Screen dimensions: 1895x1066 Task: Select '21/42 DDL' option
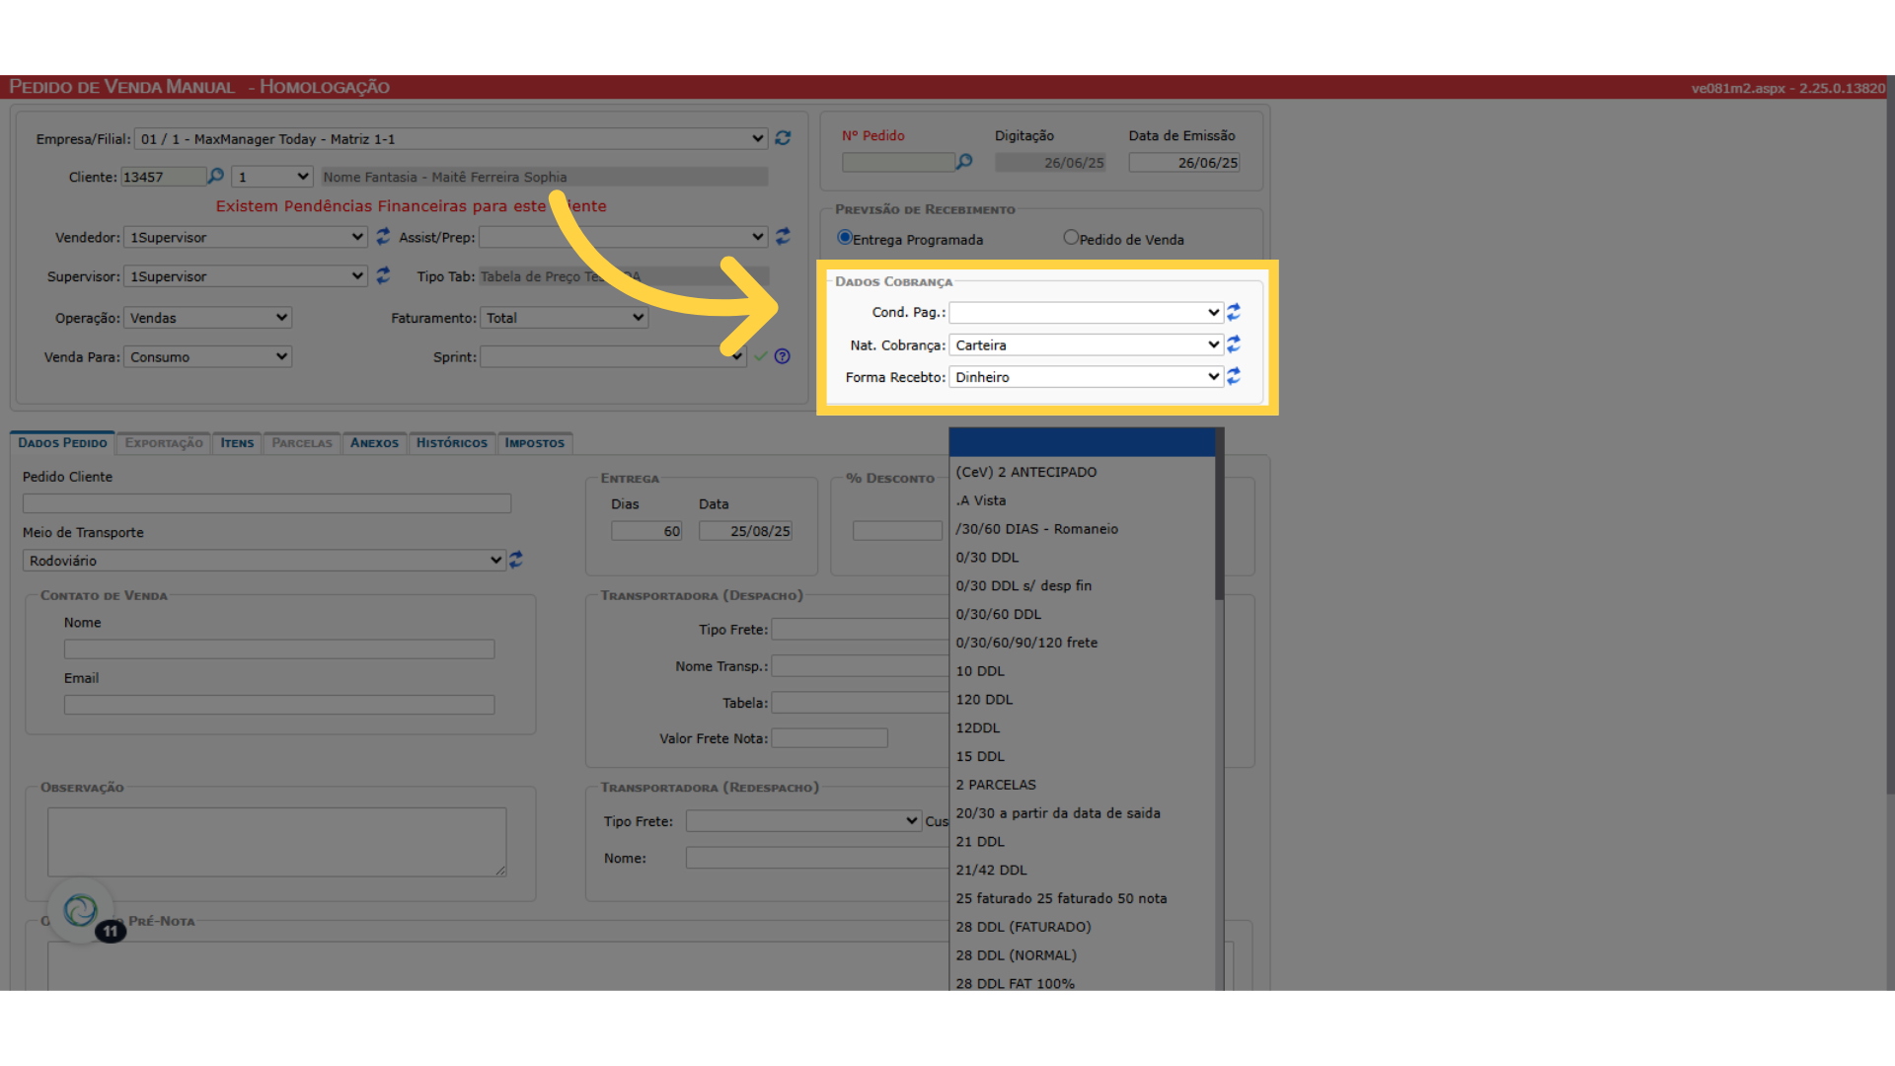(1082, 870)
